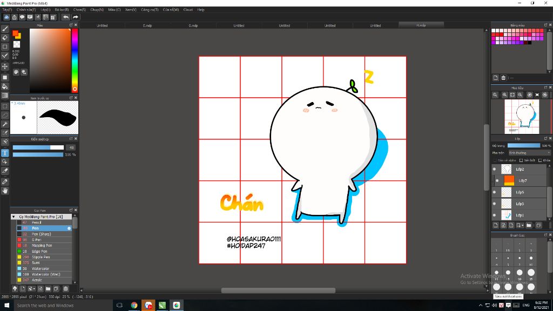This screenshot has width=553, height=311.
Task: Hide the Lớp2 layer visibility
Action: (x=494, y=170)
